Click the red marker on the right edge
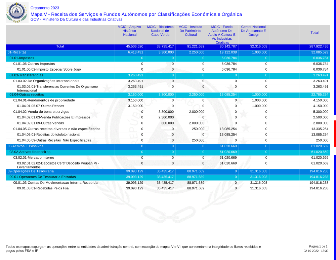This screenshot has height=260, width=336. [x=335, y=134]
